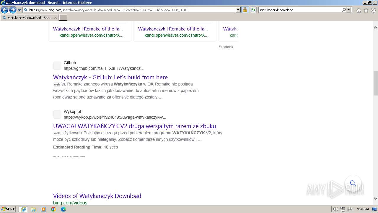Viewport: 378px width, 213px height.
Task: Click the floating blue search magnifier button
Action: 353,183
